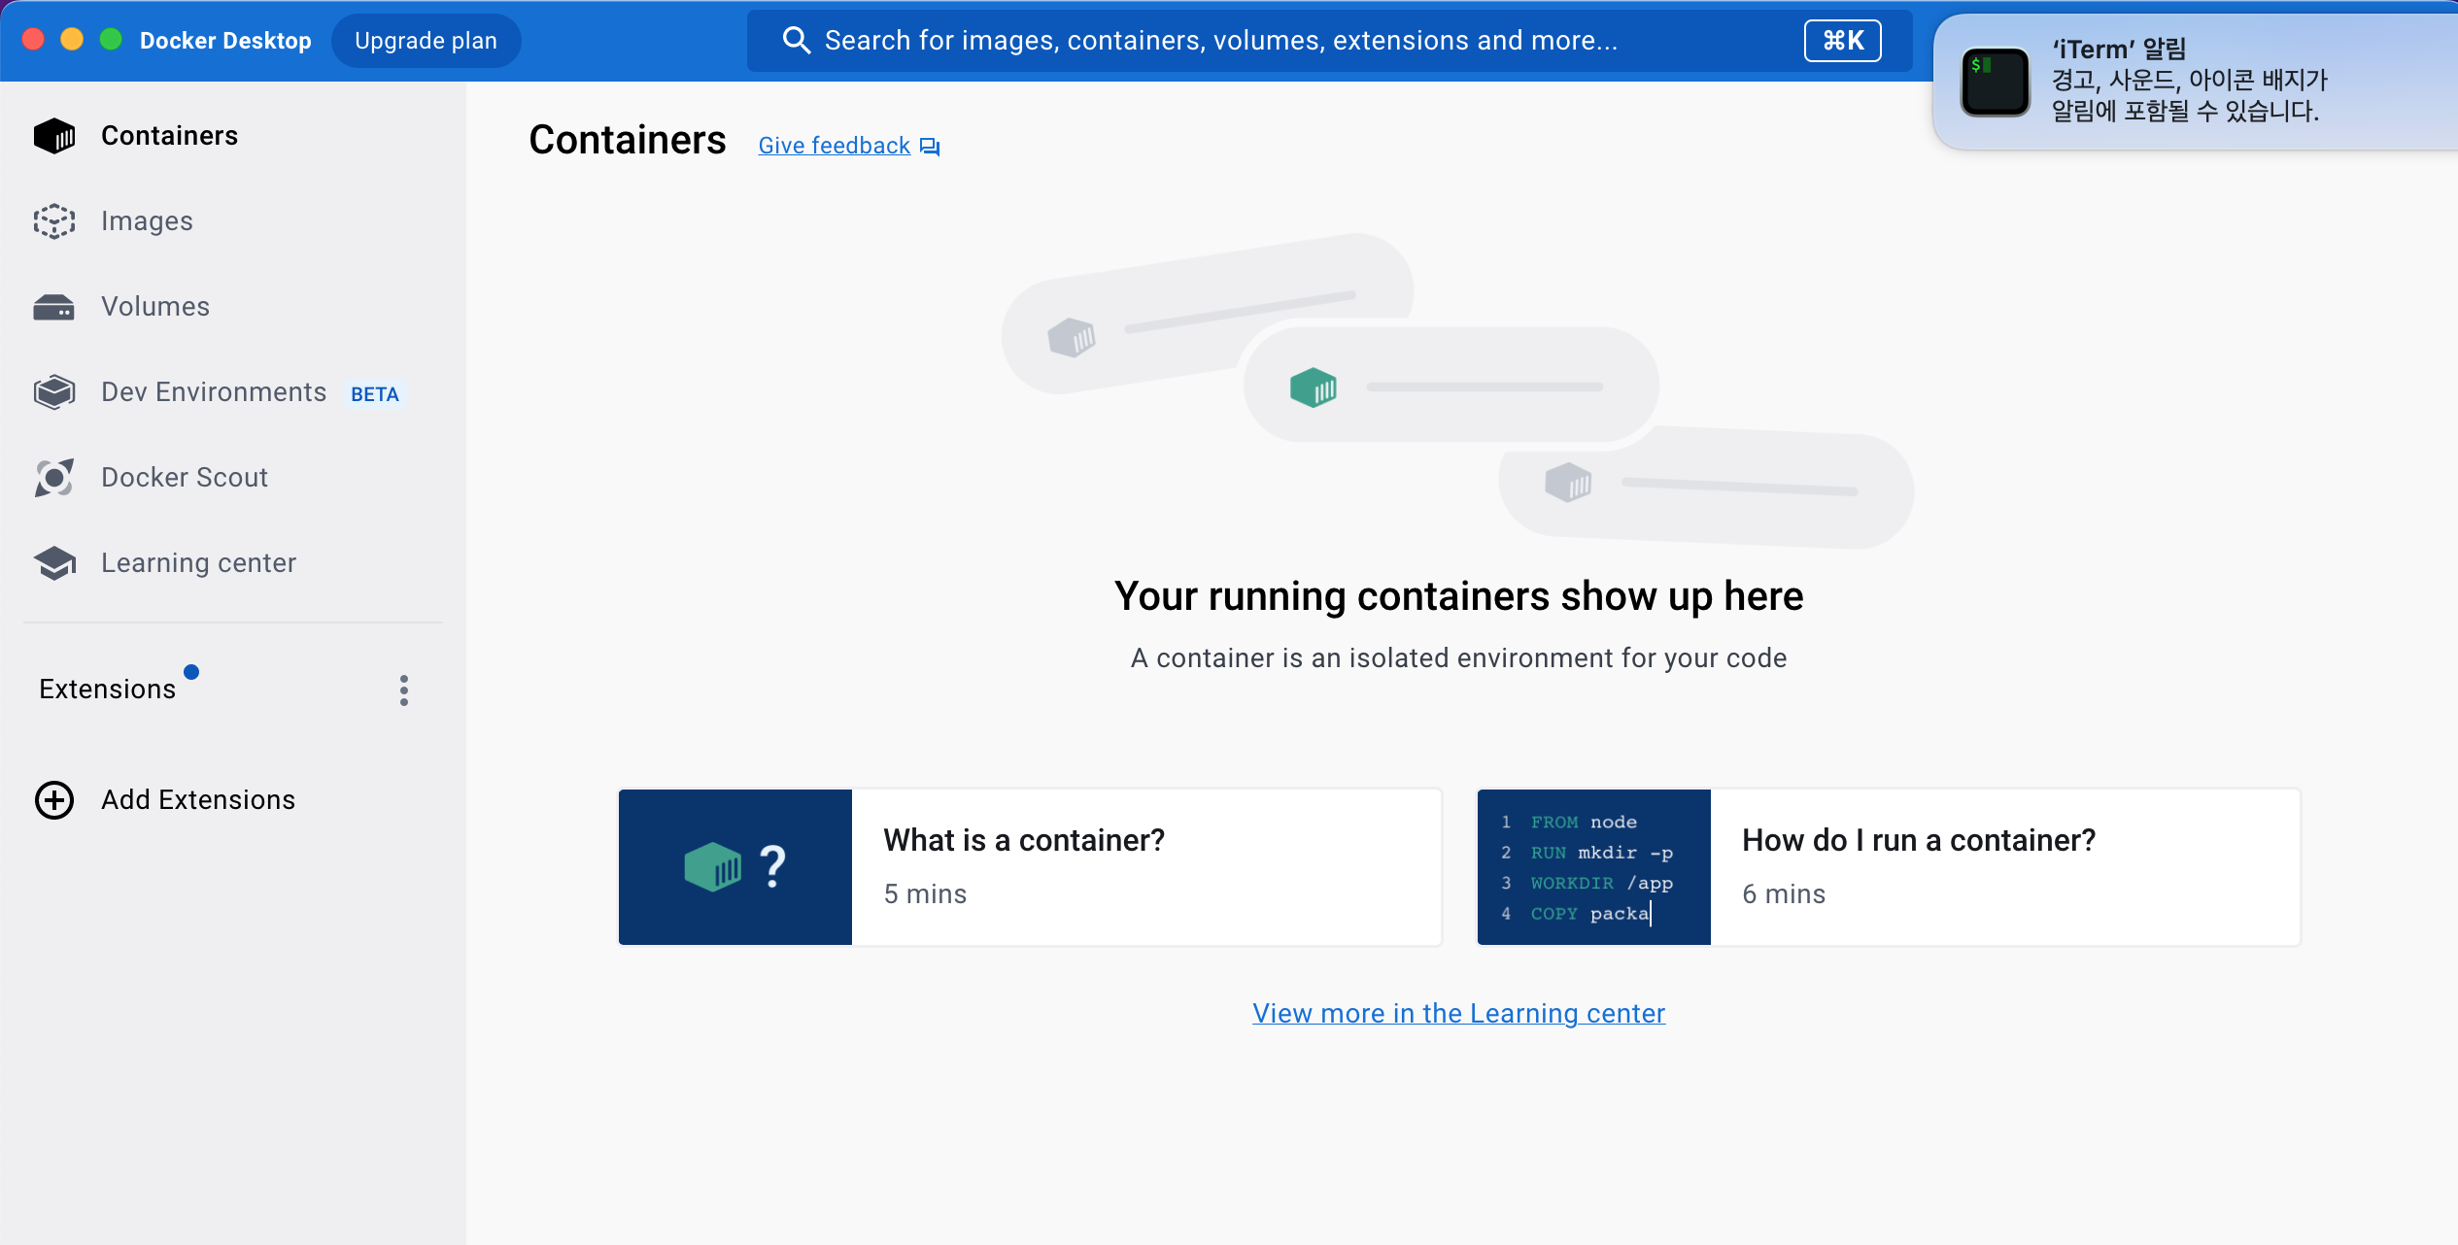Screen dimensions: 2458x1245
Task: Open Docker Scout using its icon
Action: click(54, 478)
